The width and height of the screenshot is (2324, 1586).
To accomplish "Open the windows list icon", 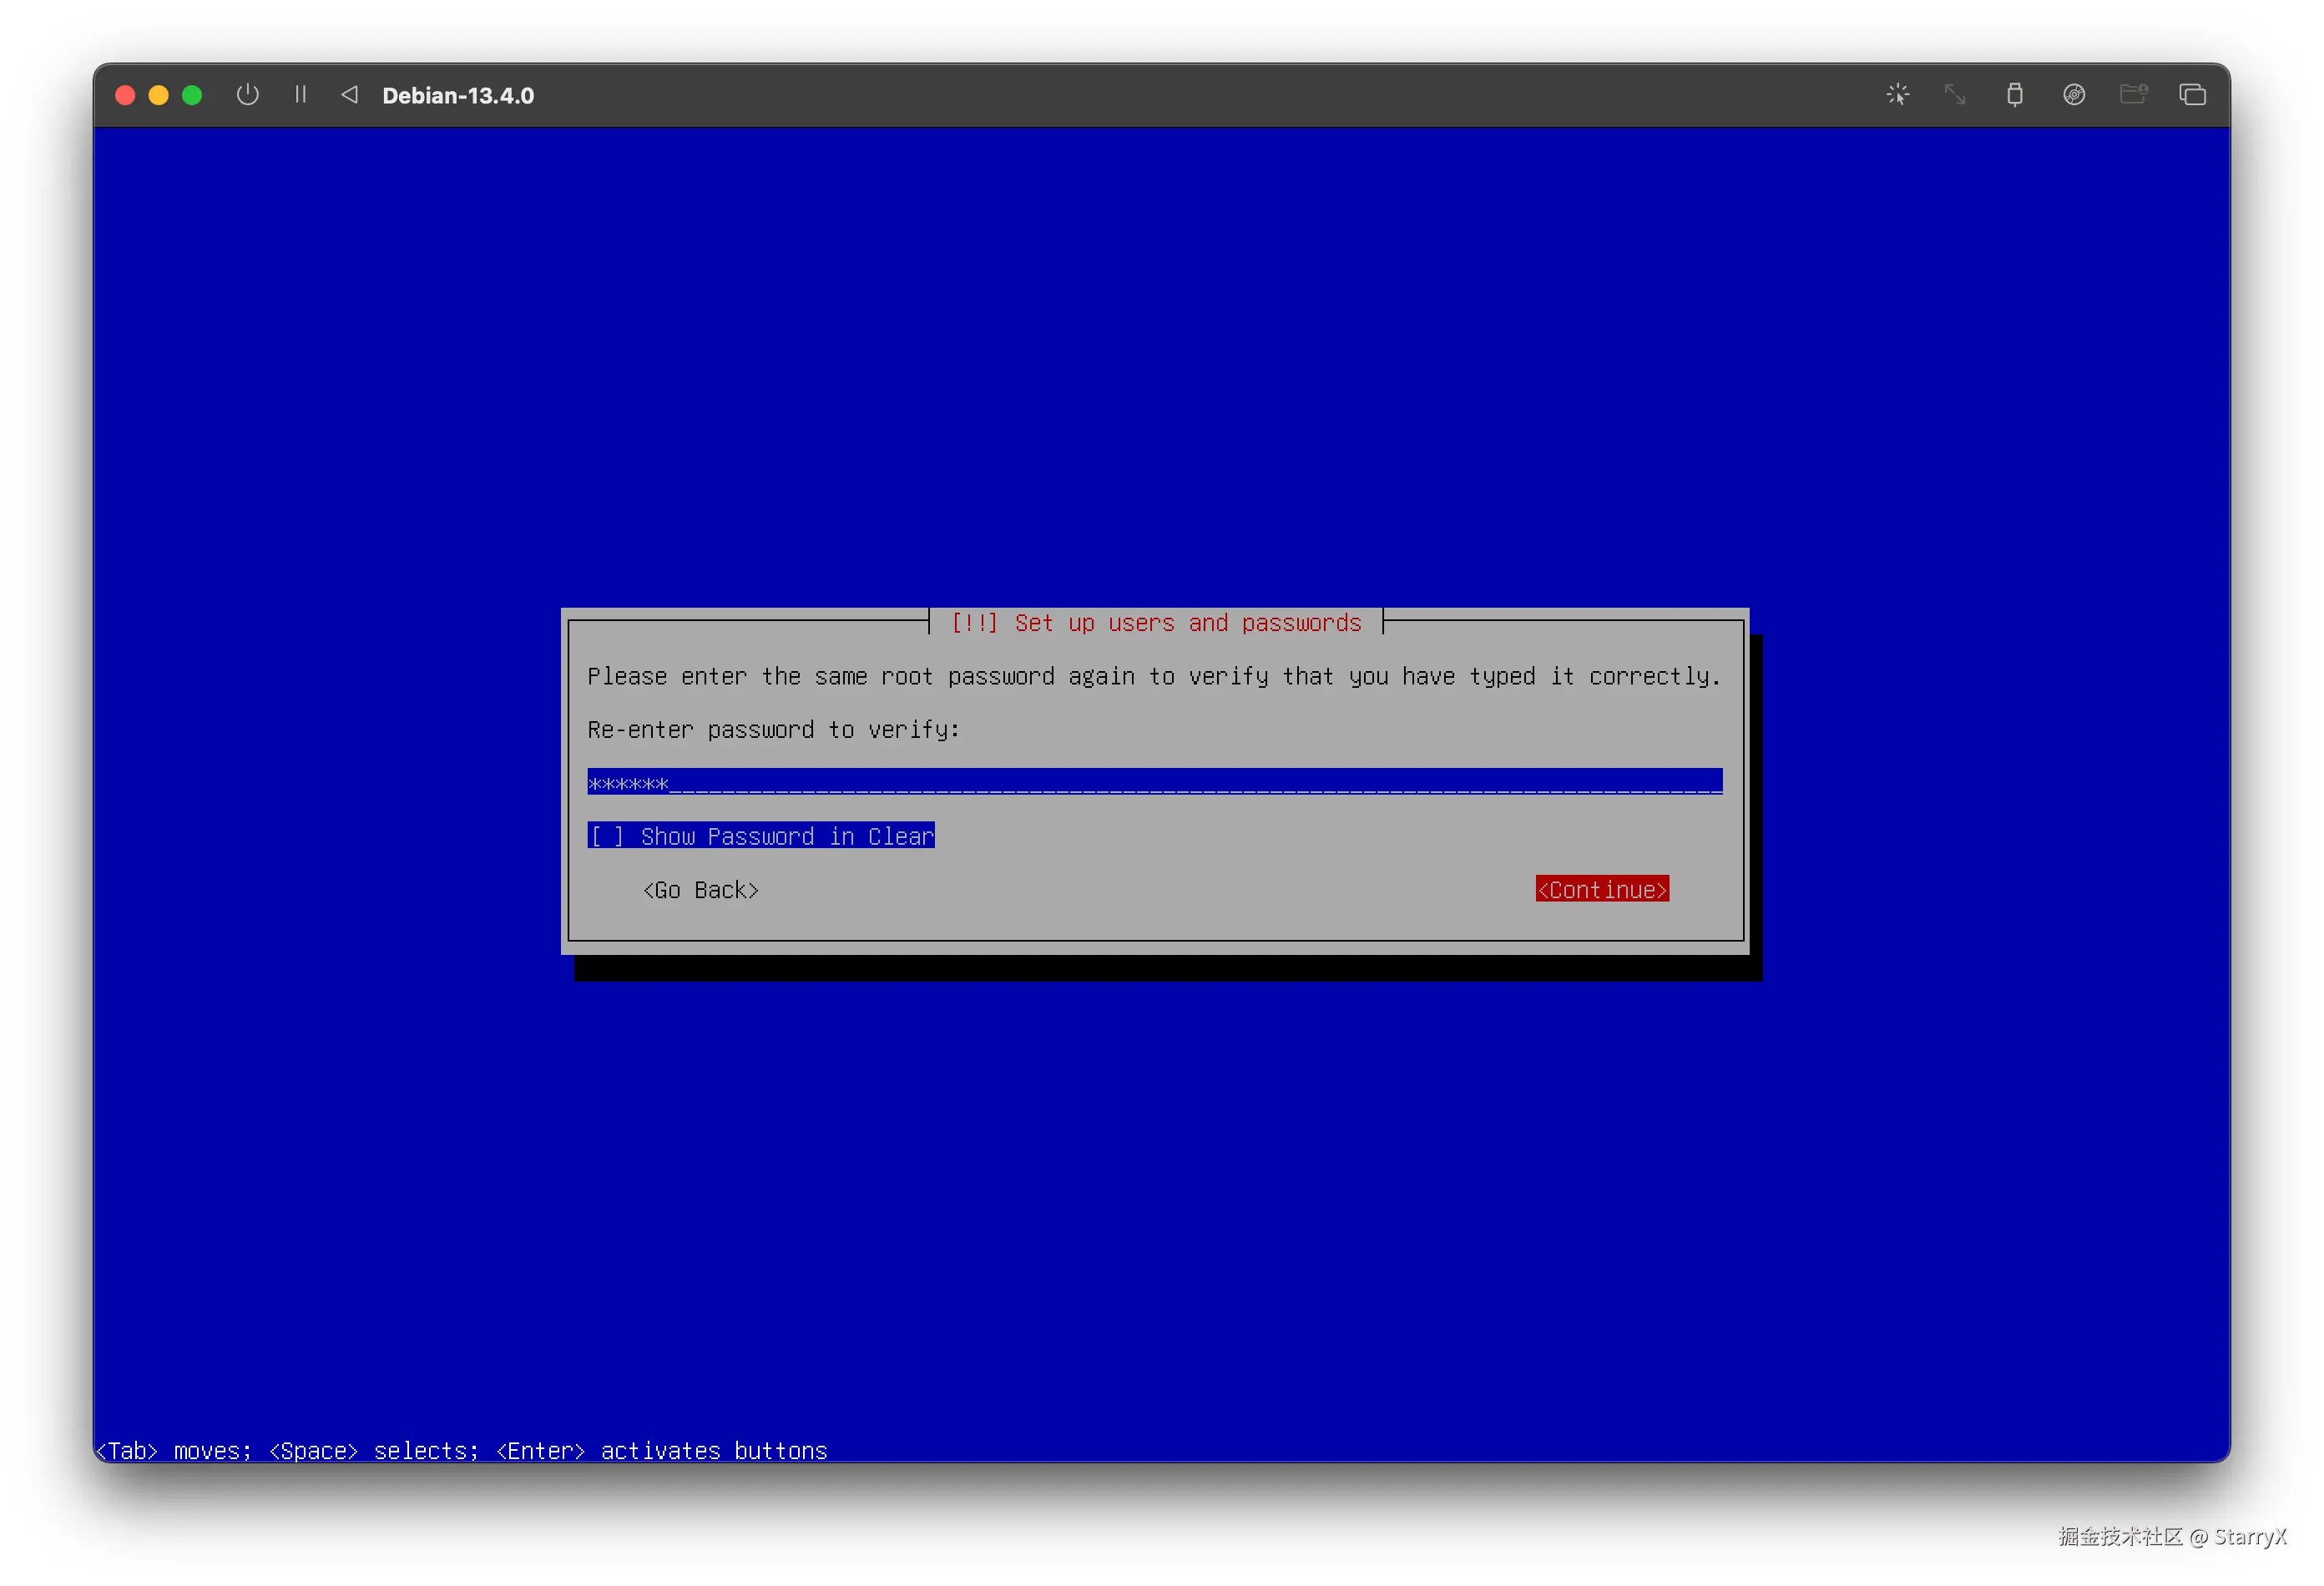I will 2192,95.
